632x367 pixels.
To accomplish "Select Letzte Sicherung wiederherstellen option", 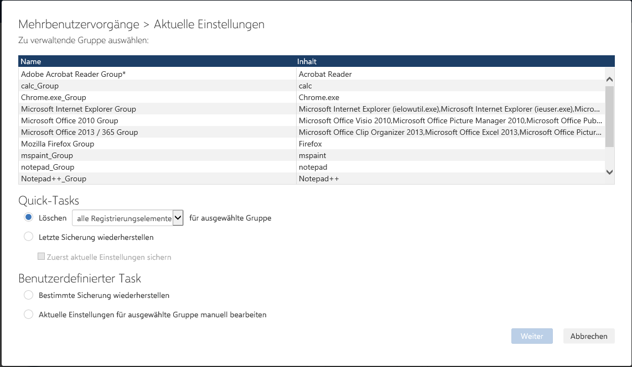I will [x=28, y=237].
